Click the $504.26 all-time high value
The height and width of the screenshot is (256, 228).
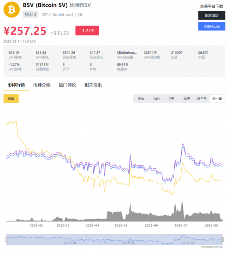69,53
